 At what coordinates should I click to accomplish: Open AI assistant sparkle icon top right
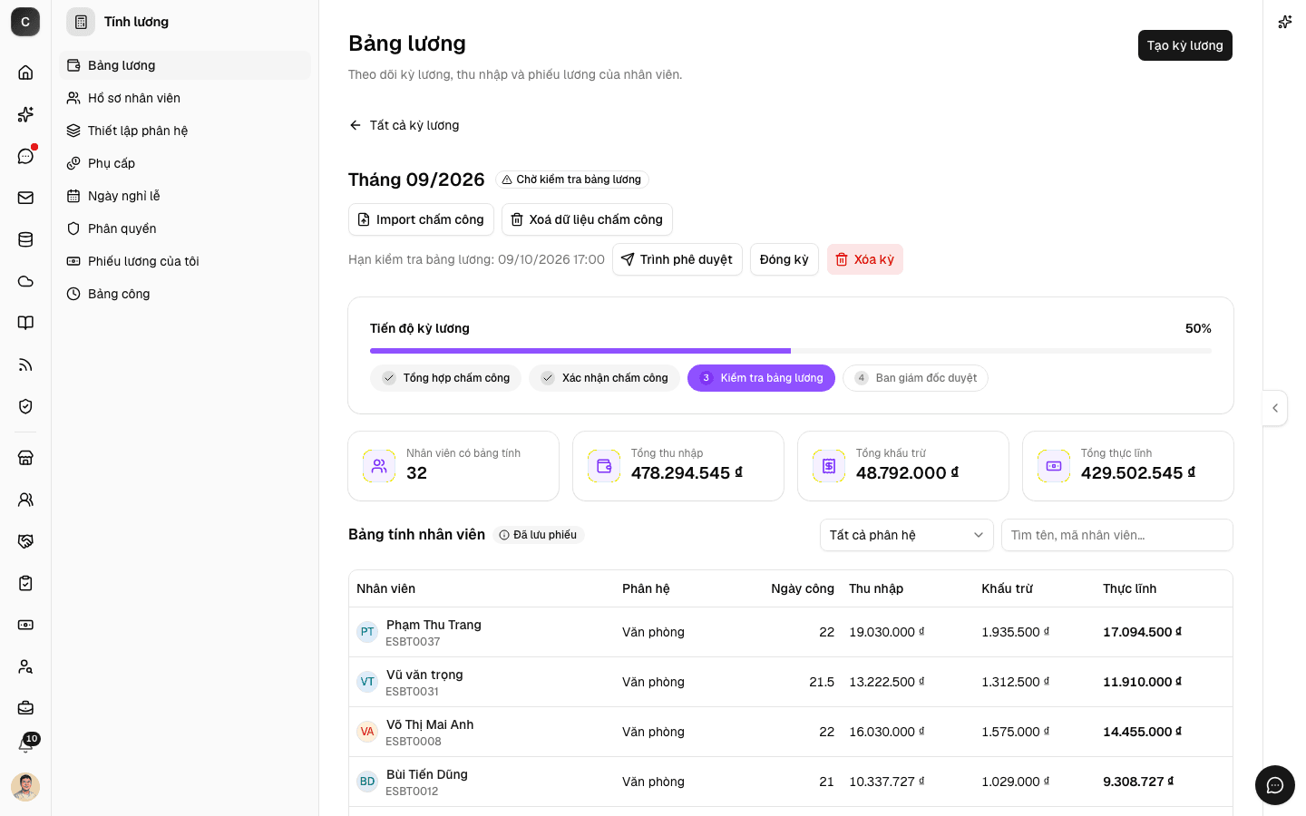pyautogui.click(x=1284, y=22)
